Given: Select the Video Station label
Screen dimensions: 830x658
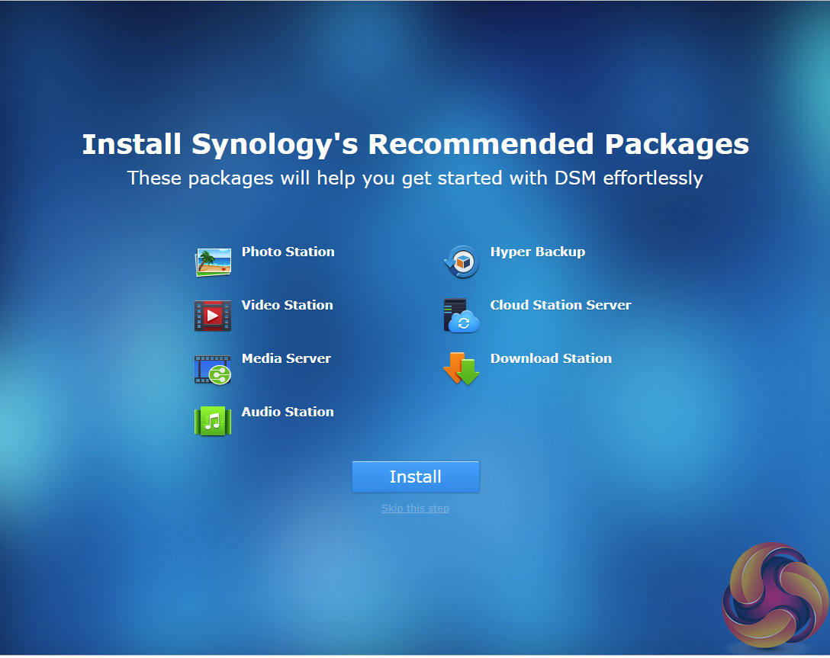Looking at the screenshot, I should click(x=288, y=305).
